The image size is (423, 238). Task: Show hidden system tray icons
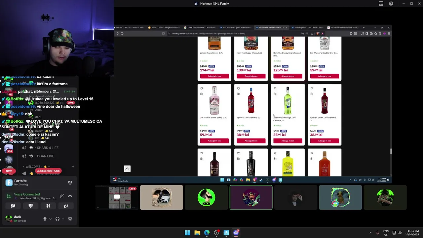370,233
